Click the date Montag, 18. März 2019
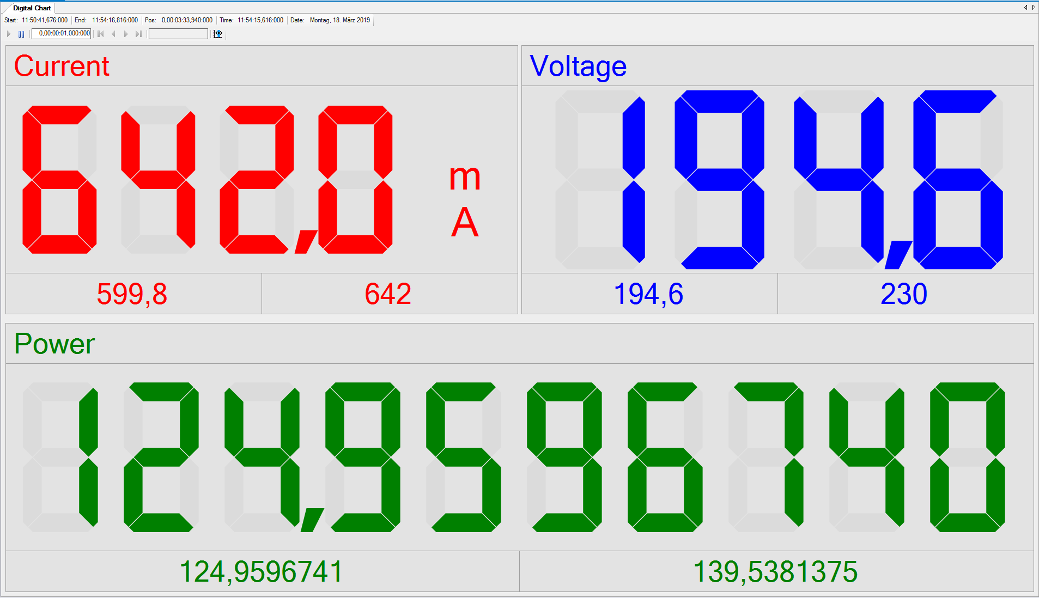This screenshot has width=1039, height=598. 340,20
